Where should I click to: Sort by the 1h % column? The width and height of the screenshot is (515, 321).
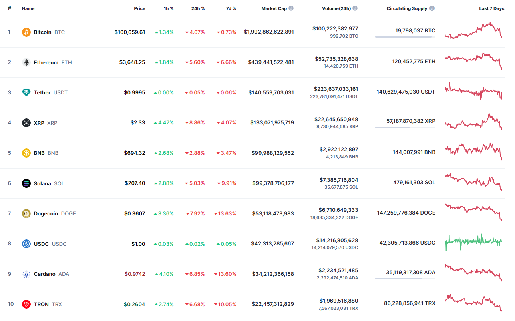tap(169, 8)
